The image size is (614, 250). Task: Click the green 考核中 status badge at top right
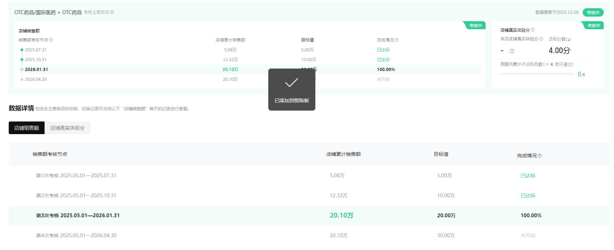pos(593,12)
